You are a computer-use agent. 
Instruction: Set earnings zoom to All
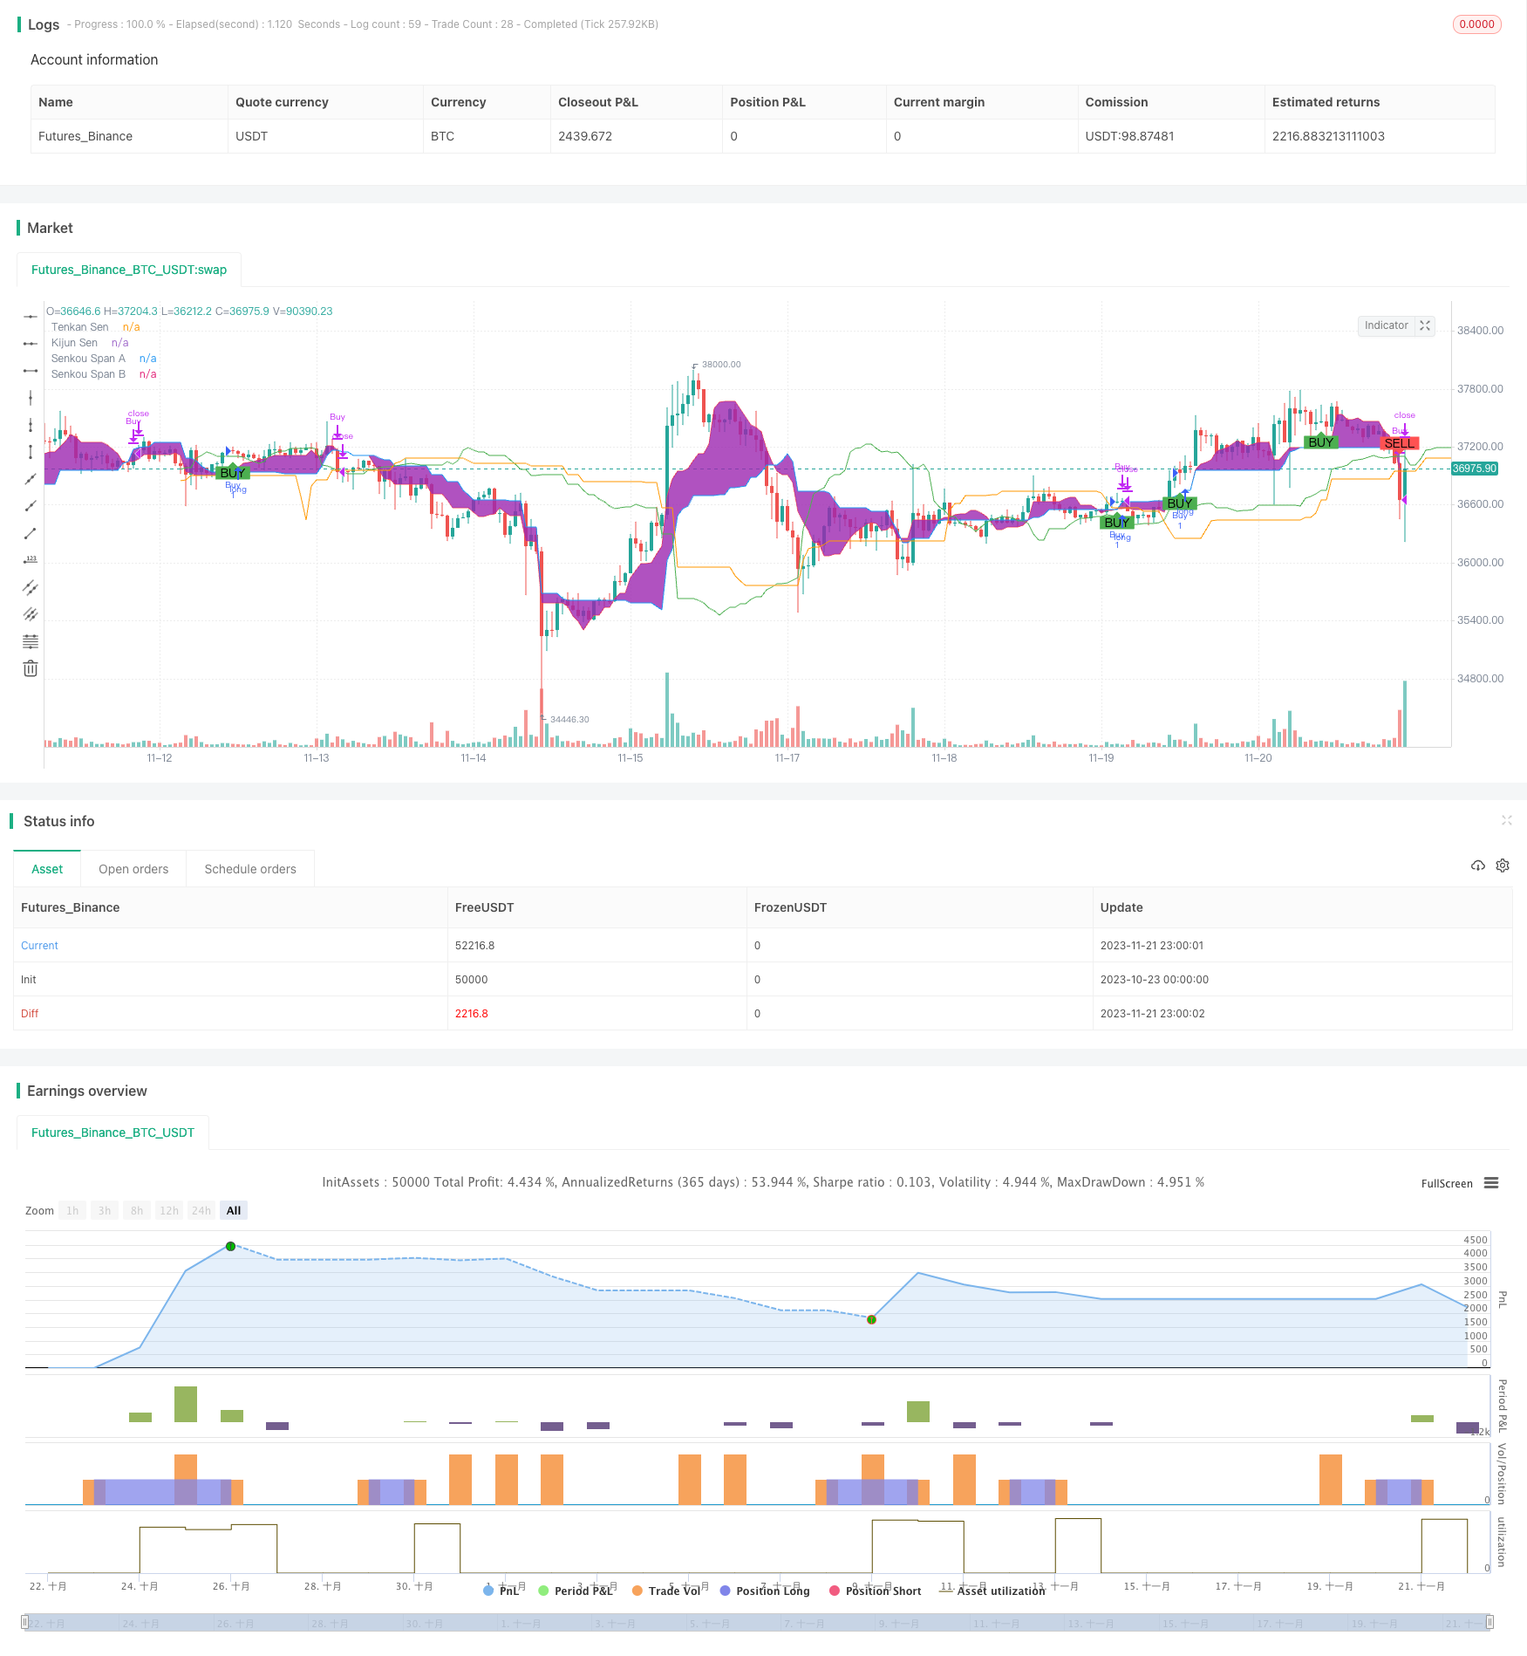(x=234, y=1211)
